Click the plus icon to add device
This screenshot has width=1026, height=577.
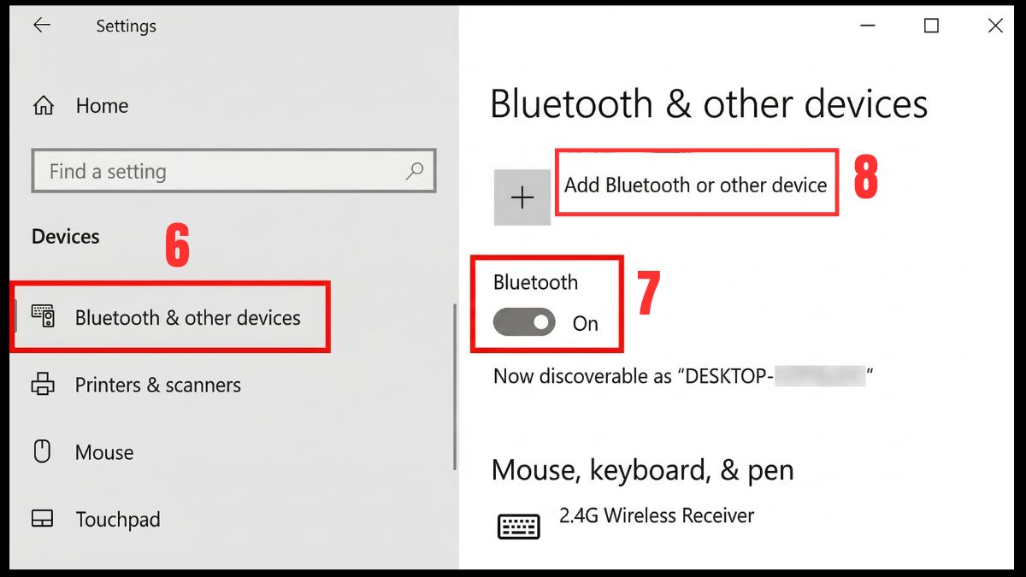[522, 197]
